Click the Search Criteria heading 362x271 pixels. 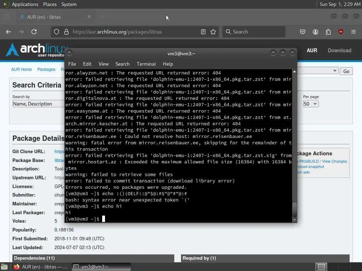click(x=37, y=85)
